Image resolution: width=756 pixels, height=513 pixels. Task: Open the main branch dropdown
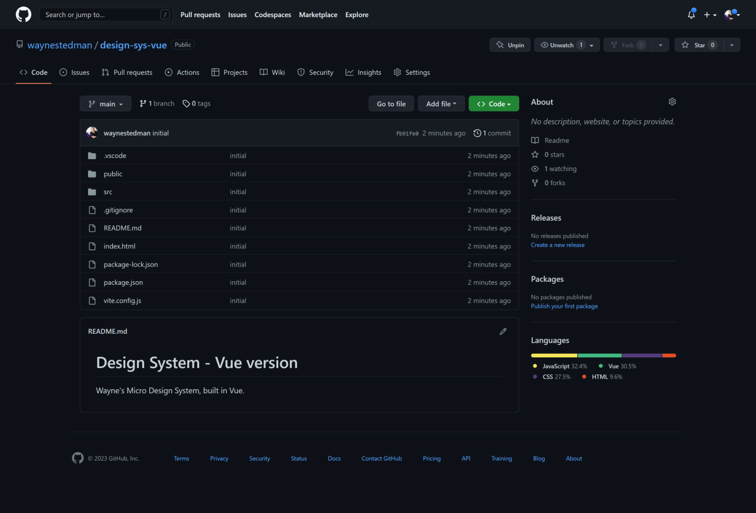click(x=106, y=104)
